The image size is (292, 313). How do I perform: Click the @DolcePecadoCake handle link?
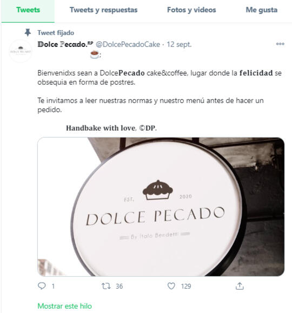(x=128, y=44)
